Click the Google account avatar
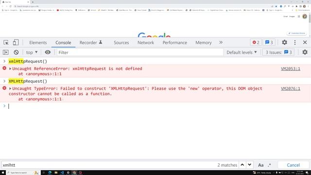The width and height of the screenshot is (311, 175). point(305,17)
